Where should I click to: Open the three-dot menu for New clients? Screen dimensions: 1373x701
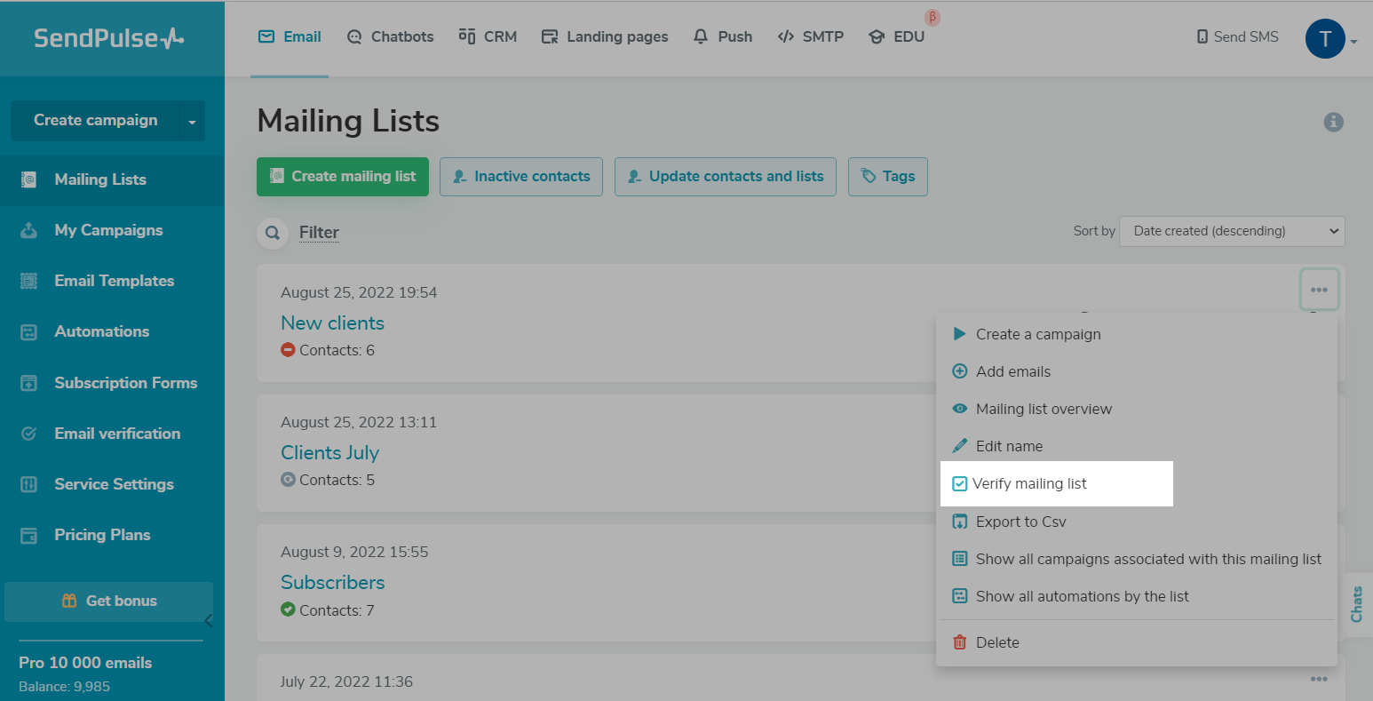[1318, 291]
